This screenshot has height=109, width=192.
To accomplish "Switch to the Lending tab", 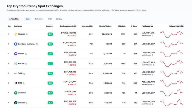I will (x=59, y=19).
